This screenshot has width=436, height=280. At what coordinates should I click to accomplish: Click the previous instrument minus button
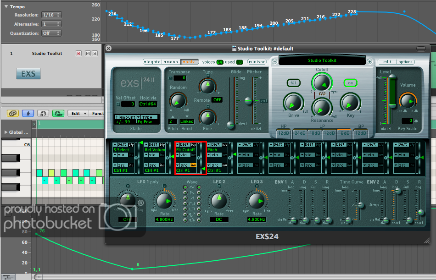tap(274, 61)
